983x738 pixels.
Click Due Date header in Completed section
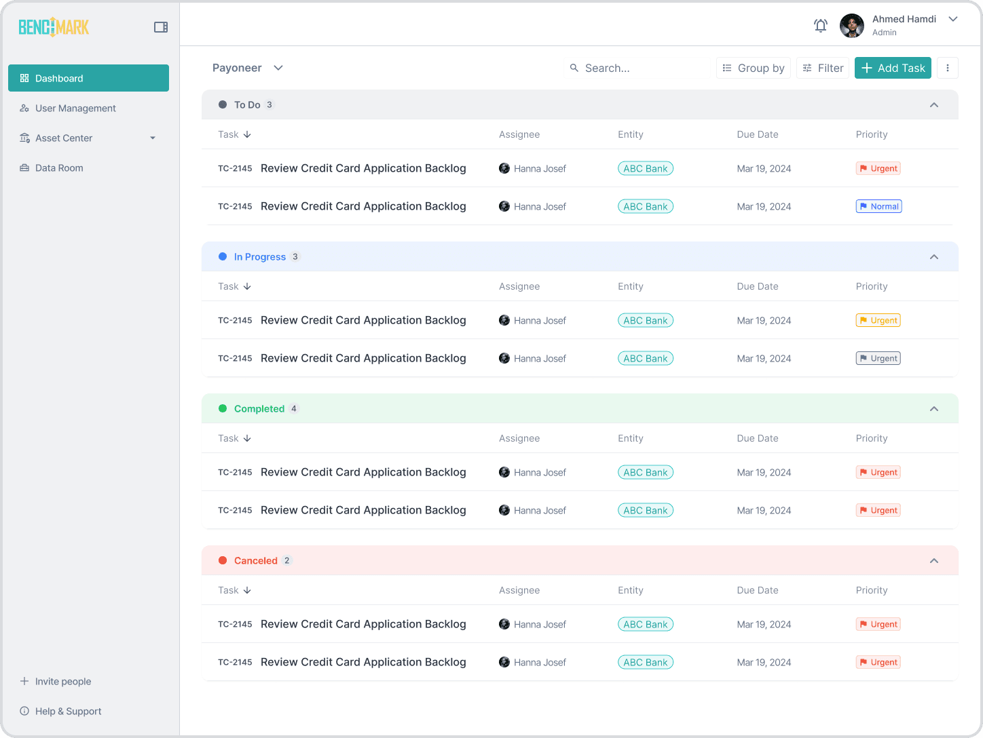point(758,438)
